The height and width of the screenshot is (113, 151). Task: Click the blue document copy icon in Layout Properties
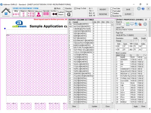coord(136,24)
